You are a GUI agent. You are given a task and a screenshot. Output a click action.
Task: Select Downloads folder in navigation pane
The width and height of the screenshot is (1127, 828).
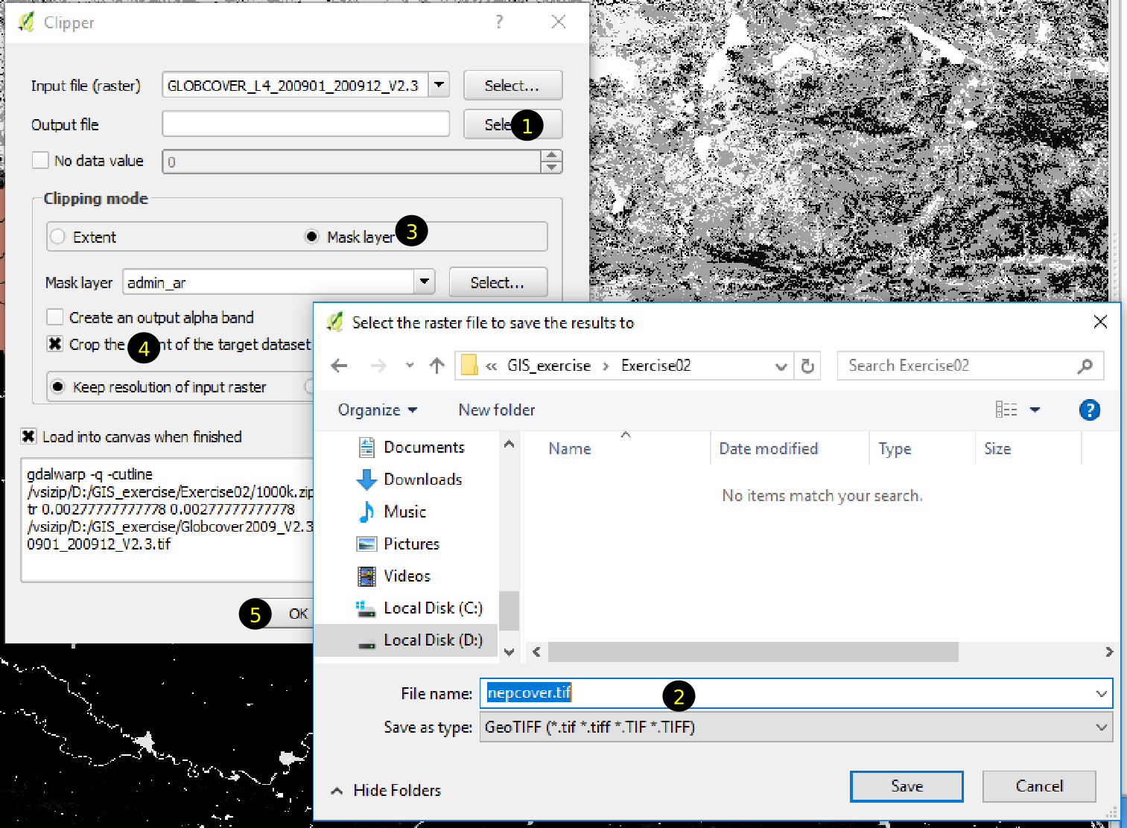coord(422,480)
